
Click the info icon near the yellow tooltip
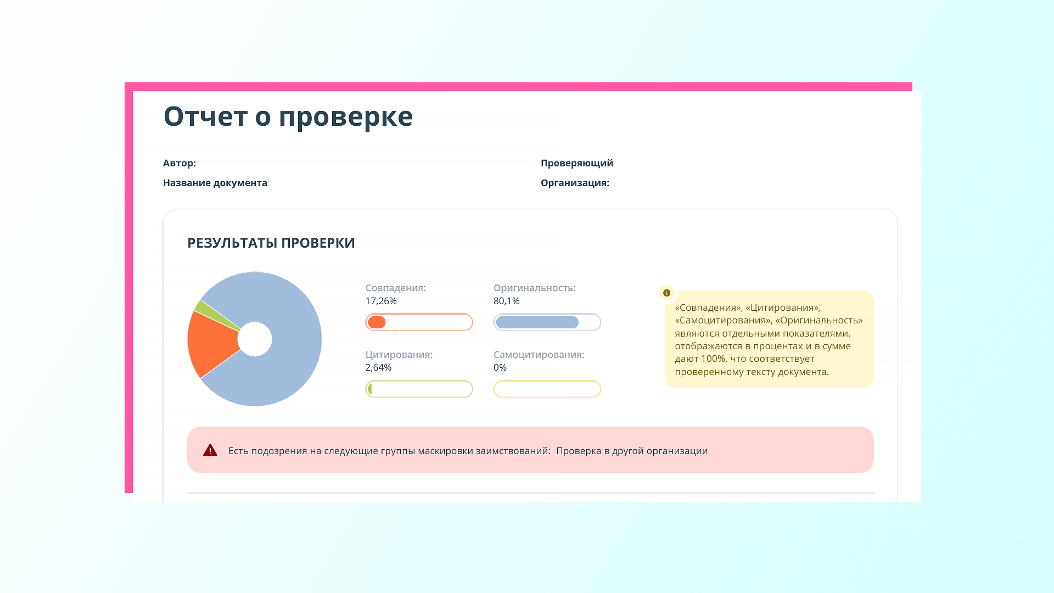click(666, 293)
